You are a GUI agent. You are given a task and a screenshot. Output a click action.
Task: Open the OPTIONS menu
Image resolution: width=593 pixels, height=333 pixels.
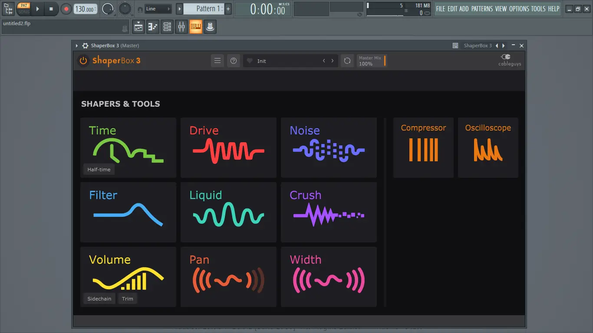tap(519, 9)
